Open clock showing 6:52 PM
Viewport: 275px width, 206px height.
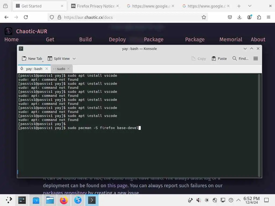(x=251, y=200)
